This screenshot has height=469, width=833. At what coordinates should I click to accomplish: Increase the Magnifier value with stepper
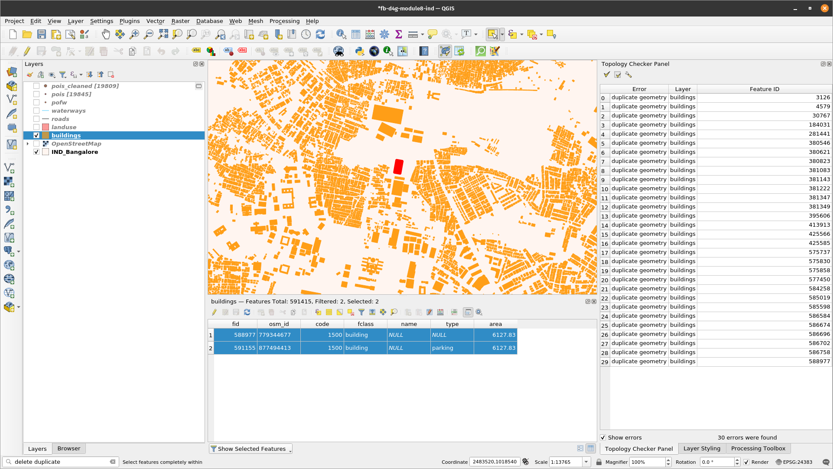[x=668, y=460]
